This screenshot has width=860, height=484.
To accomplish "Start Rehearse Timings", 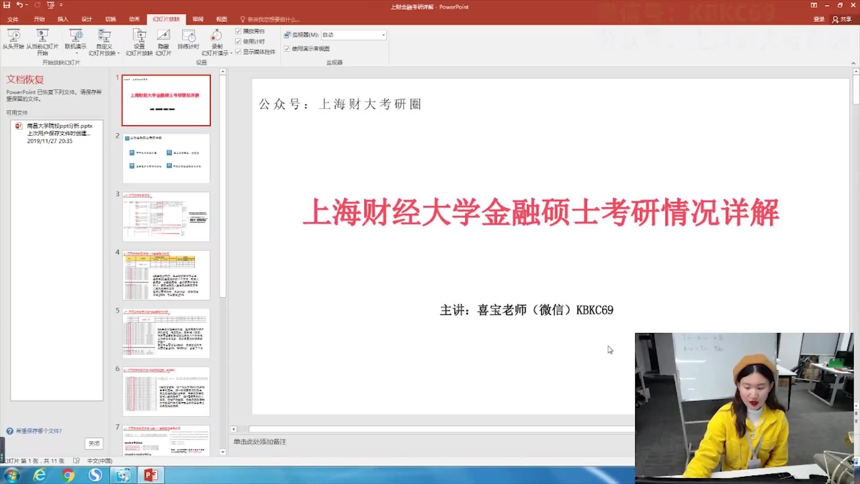I will (188, 40).
